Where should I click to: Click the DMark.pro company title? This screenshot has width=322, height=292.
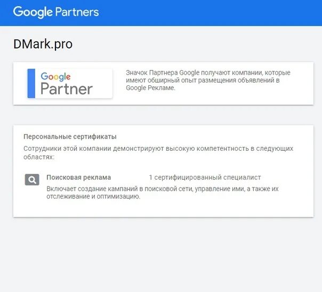click(43, 44)
